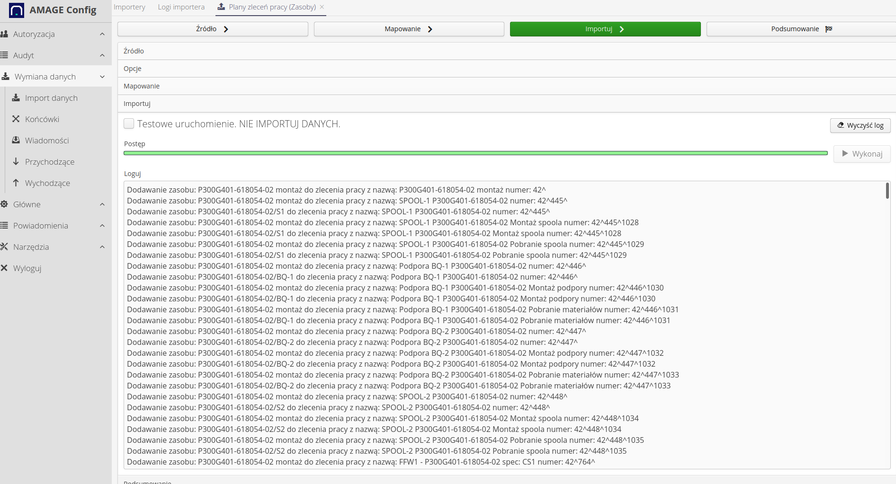896x484 pixels.
Task: Click the log area vertical scrollbar
Action: 887,191
